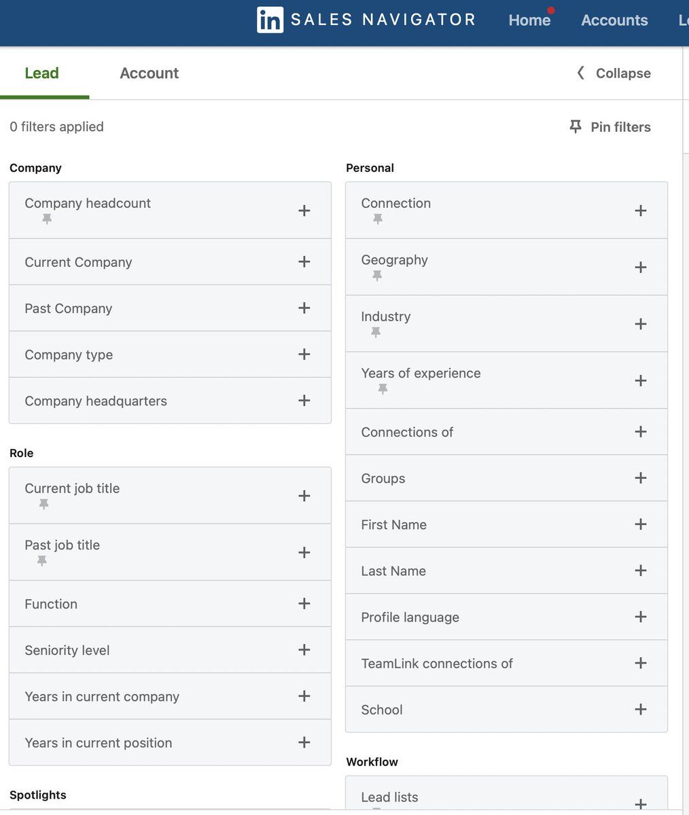Open the Company headcount filter label
Screen dimensions: 689x815
[x=88, y=203]
